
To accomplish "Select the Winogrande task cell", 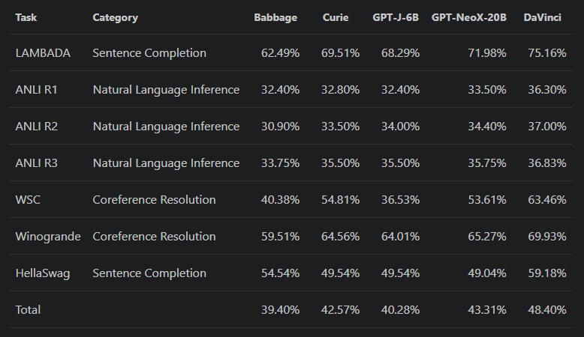I will [47, 237].
